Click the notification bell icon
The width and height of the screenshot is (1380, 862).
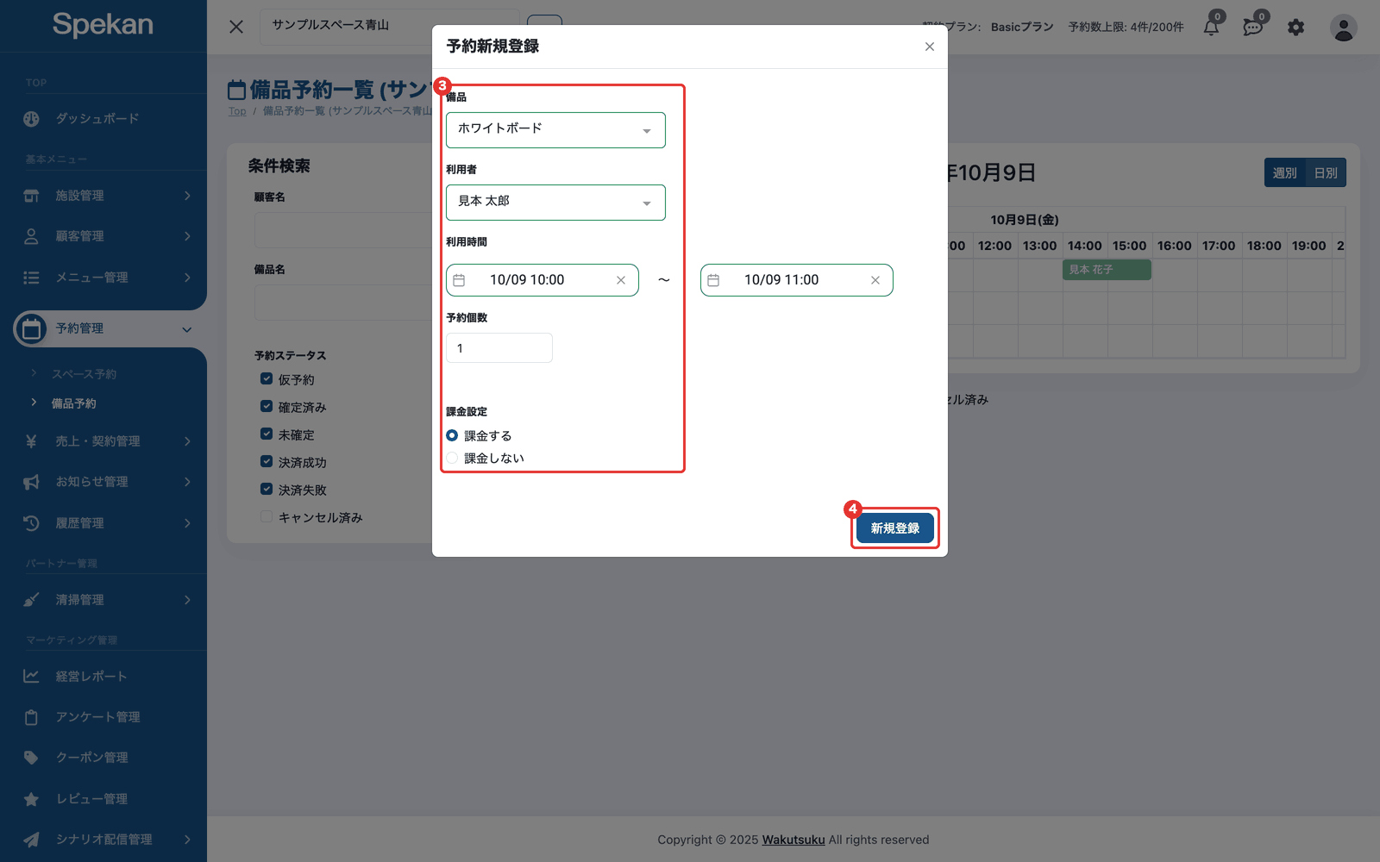(x=1211, y=28)
